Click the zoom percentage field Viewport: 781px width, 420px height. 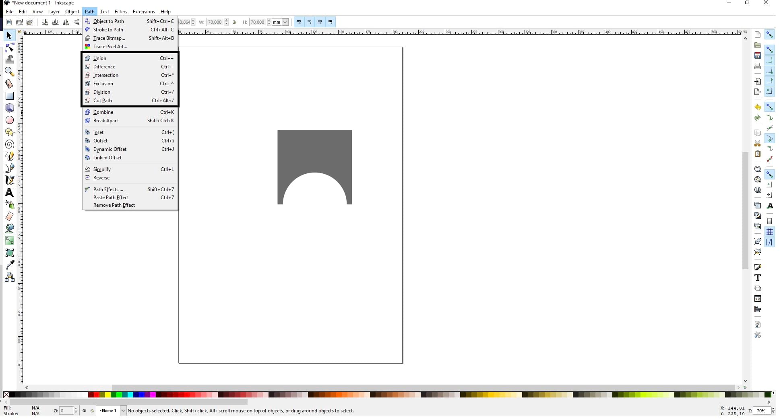[762, 411]
